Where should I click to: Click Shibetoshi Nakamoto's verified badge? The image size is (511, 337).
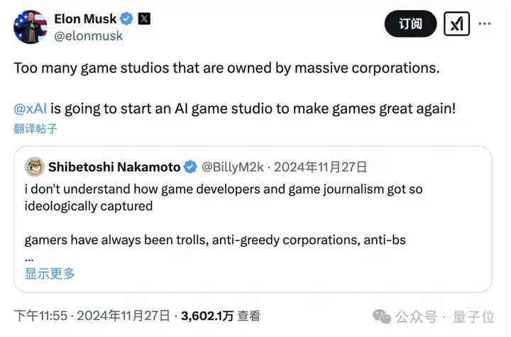[190, 167]
